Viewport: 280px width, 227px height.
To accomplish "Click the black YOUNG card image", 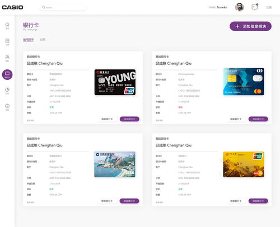I will click(115, 82).
